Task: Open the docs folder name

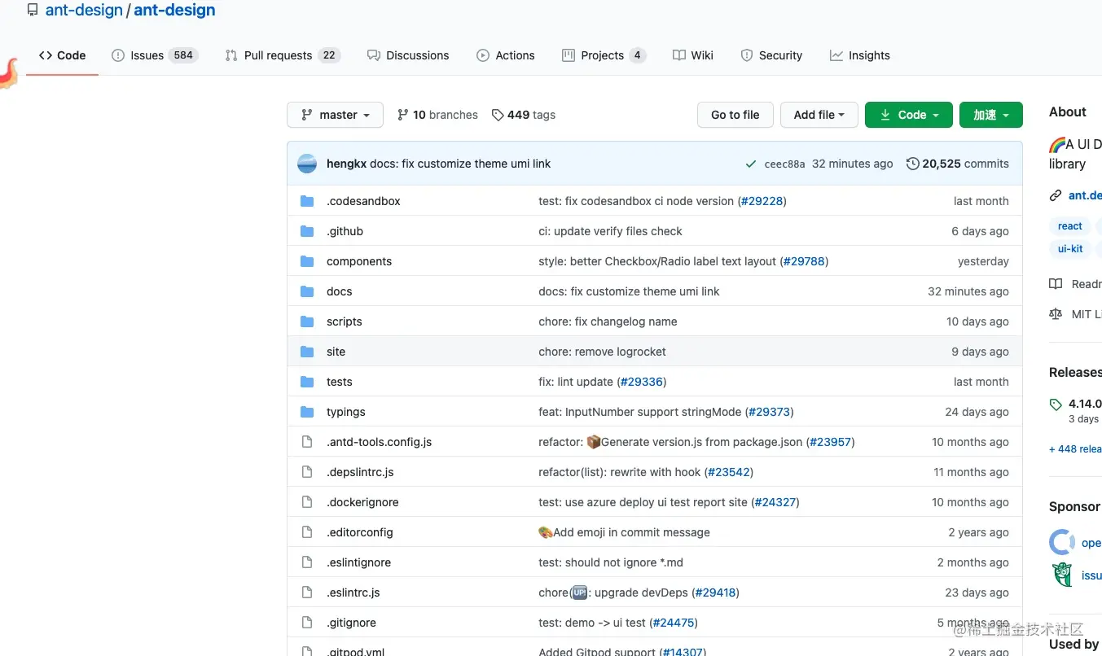Action: 340,291
